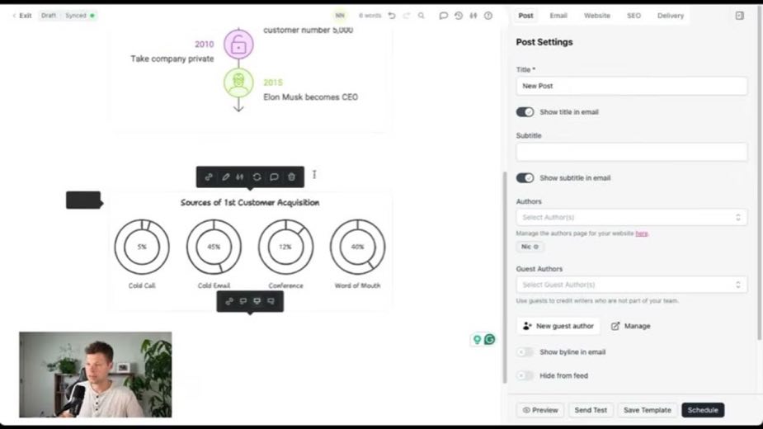Follow the 'here' authors page link
The height and width of the screenshot is (429, 763).
[642, 233]
